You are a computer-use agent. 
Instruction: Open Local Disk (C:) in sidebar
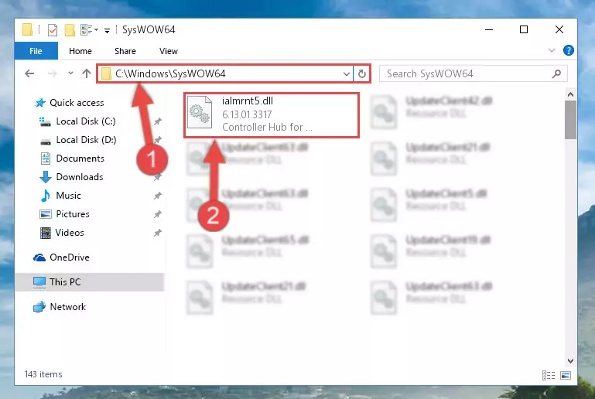pos(86,121)
